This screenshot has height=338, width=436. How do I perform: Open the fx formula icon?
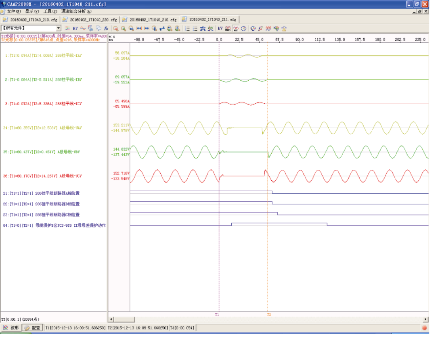pos(106,29)
